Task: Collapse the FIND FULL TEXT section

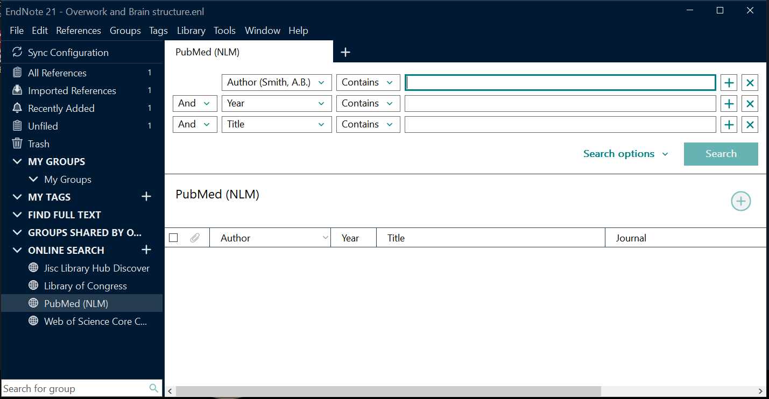Action: (x=17, y=215)
